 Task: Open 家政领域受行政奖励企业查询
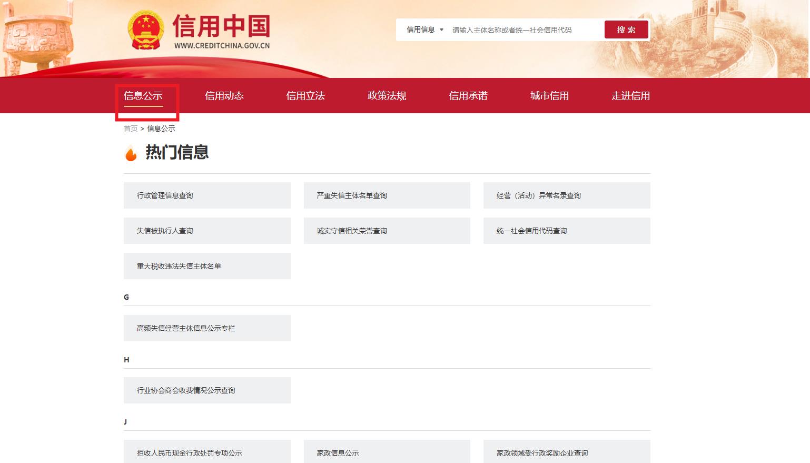tap(566, 452)
